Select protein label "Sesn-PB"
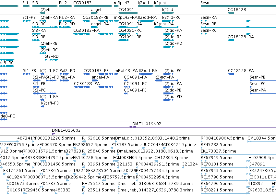The height and width of the screenshot is (195, 276). 258,77
